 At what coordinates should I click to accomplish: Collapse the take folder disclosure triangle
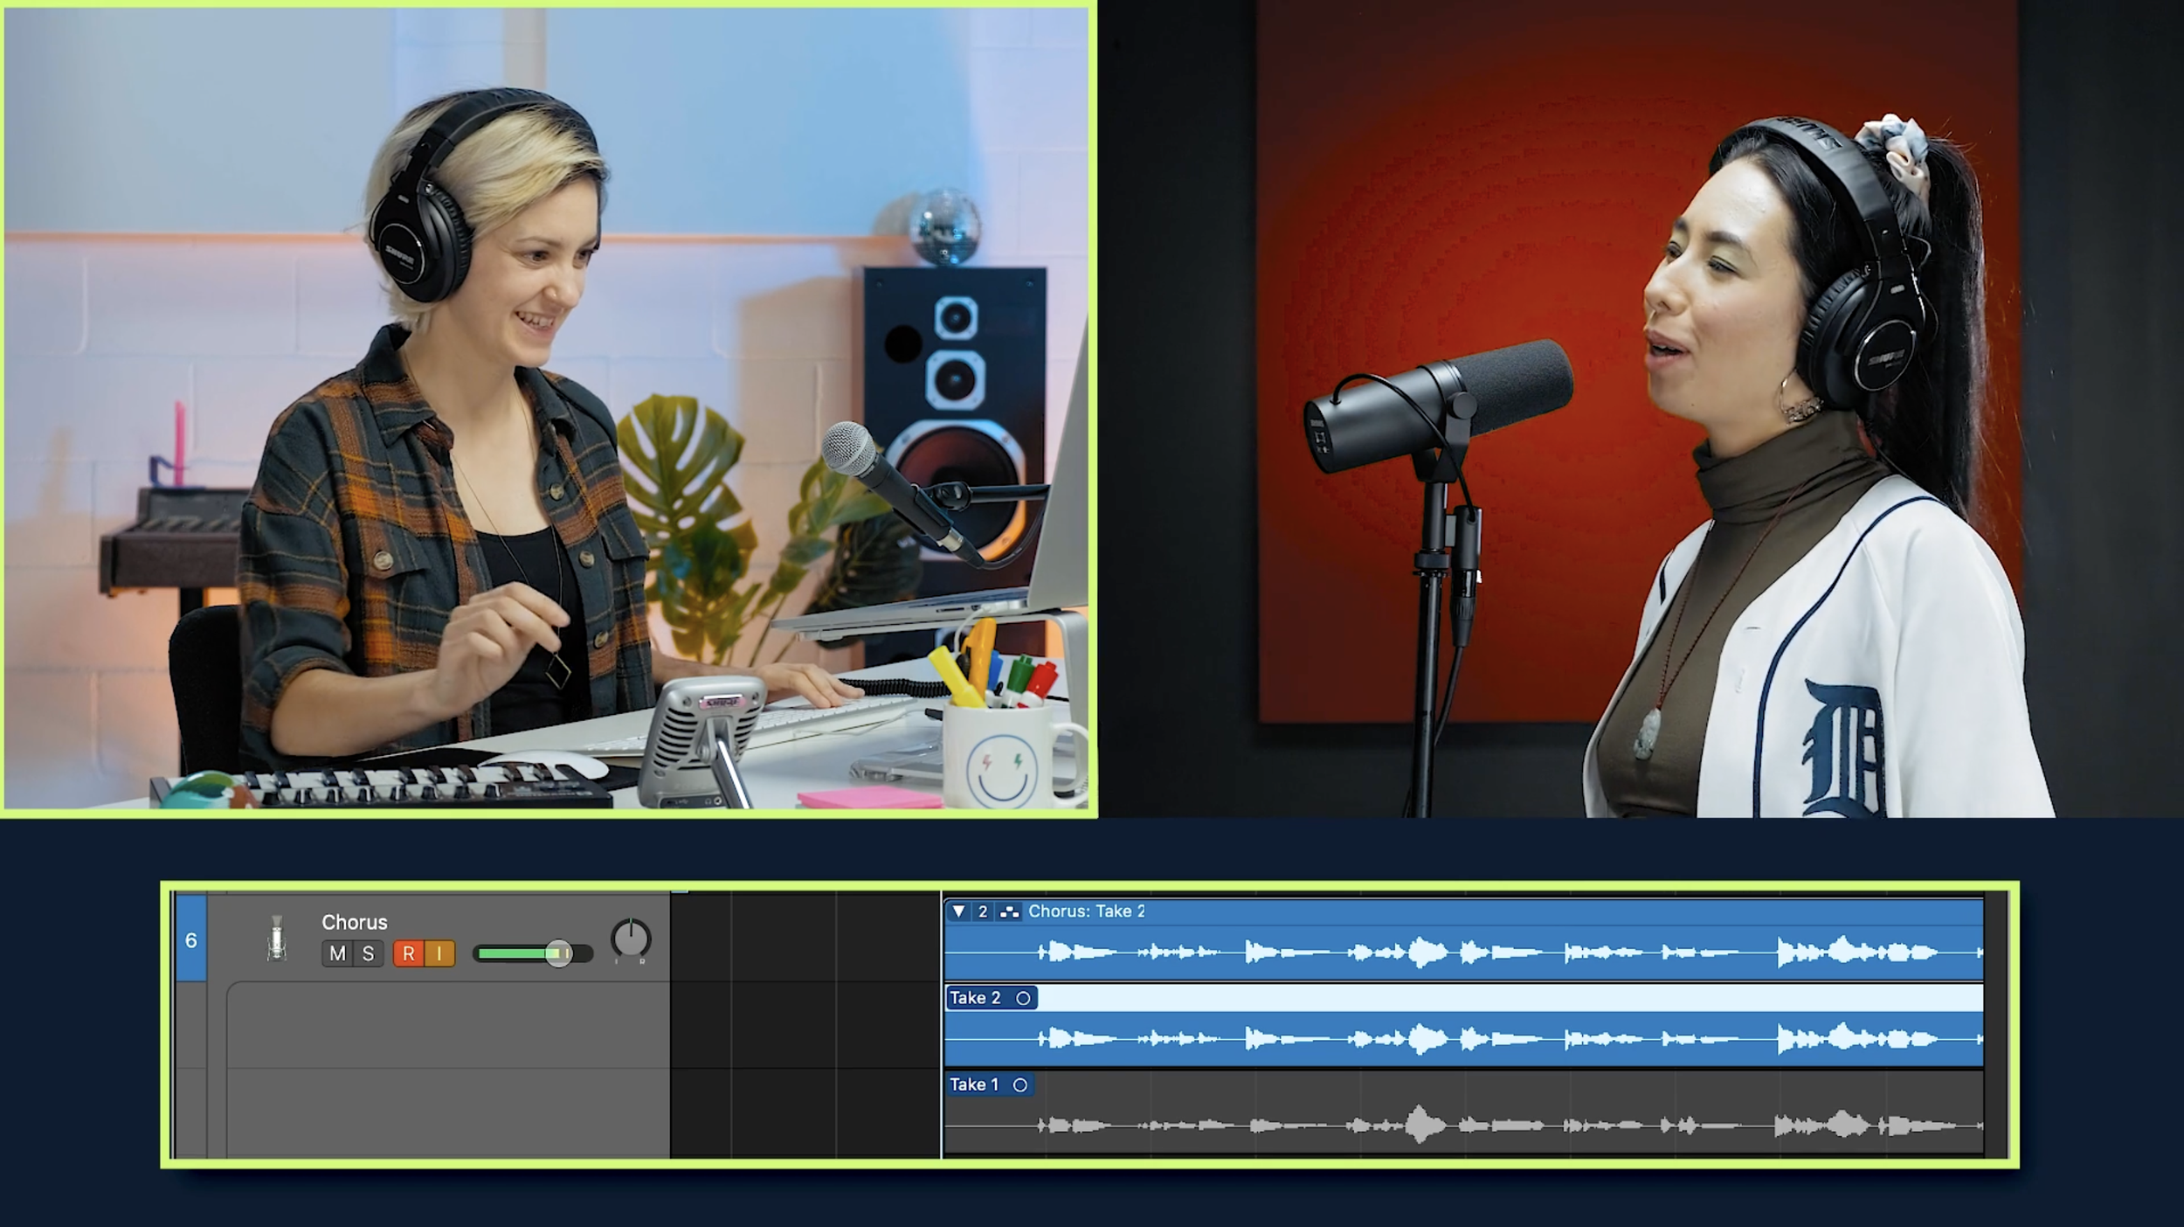(958, 912)
